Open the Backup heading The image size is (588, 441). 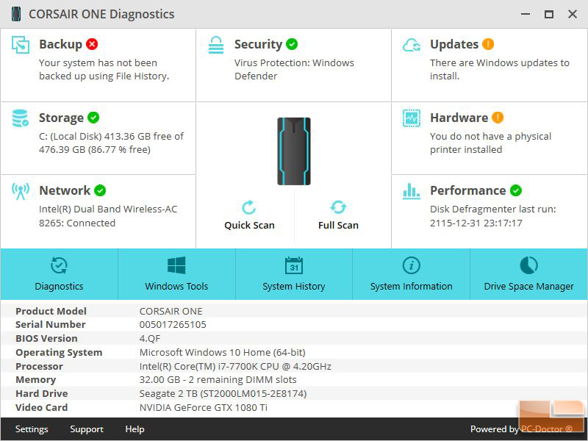tap(60, 44)
